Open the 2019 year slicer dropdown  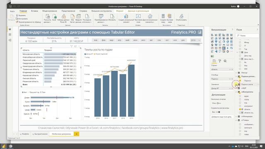tap(199, 41)
